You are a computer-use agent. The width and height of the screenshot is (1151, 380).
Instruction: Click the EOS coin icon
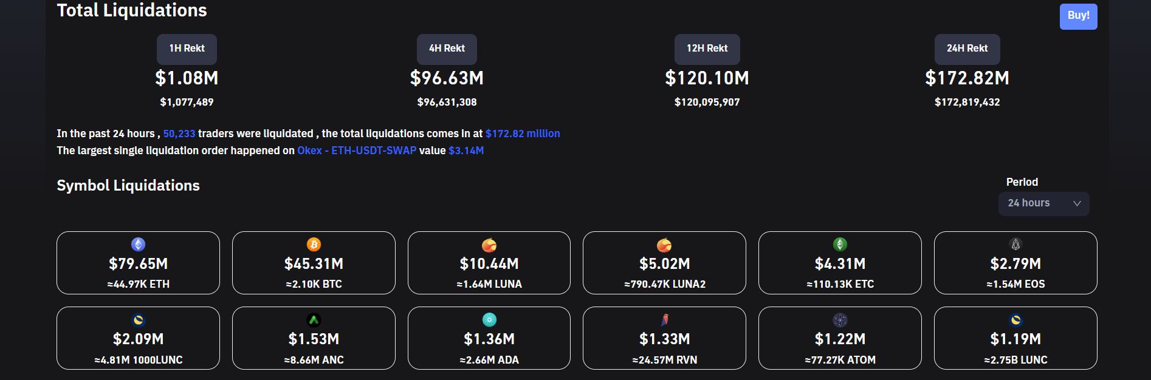pyautogui.click(x=1015, y=245)
